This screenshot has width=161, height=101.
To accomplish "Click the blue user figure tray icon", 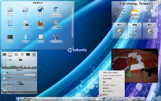I will pyautogui.click(x=118, y=99).
